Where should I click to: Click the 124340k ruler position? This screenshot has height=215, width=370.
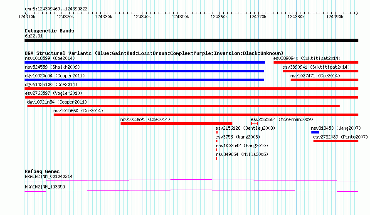tap(142, 17)
